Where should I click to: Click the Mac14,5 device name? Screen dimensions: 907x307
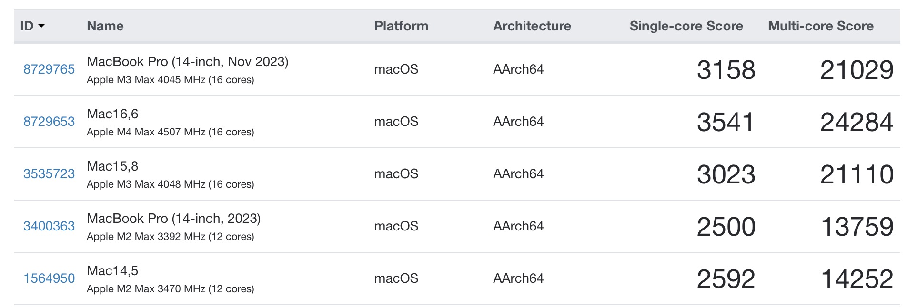click(112, 271)
